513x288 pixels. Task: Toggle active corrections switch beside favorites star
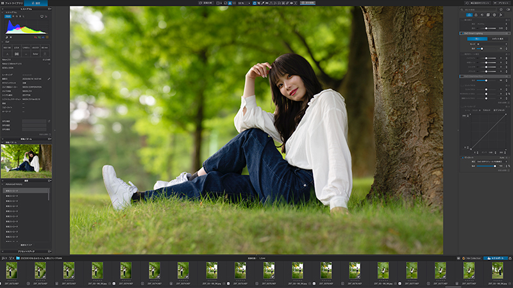point(508,10)
